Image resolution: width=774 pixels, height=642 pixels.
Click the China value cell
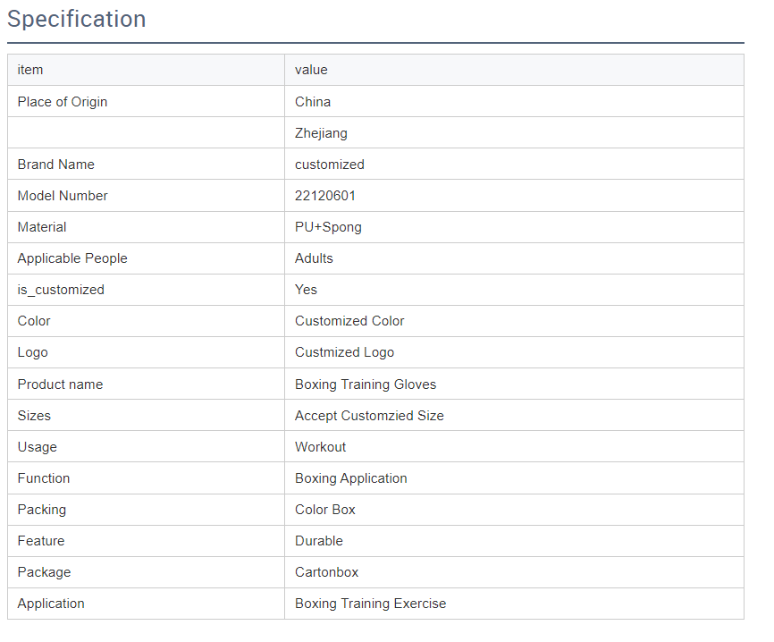[x=313, y=102]
